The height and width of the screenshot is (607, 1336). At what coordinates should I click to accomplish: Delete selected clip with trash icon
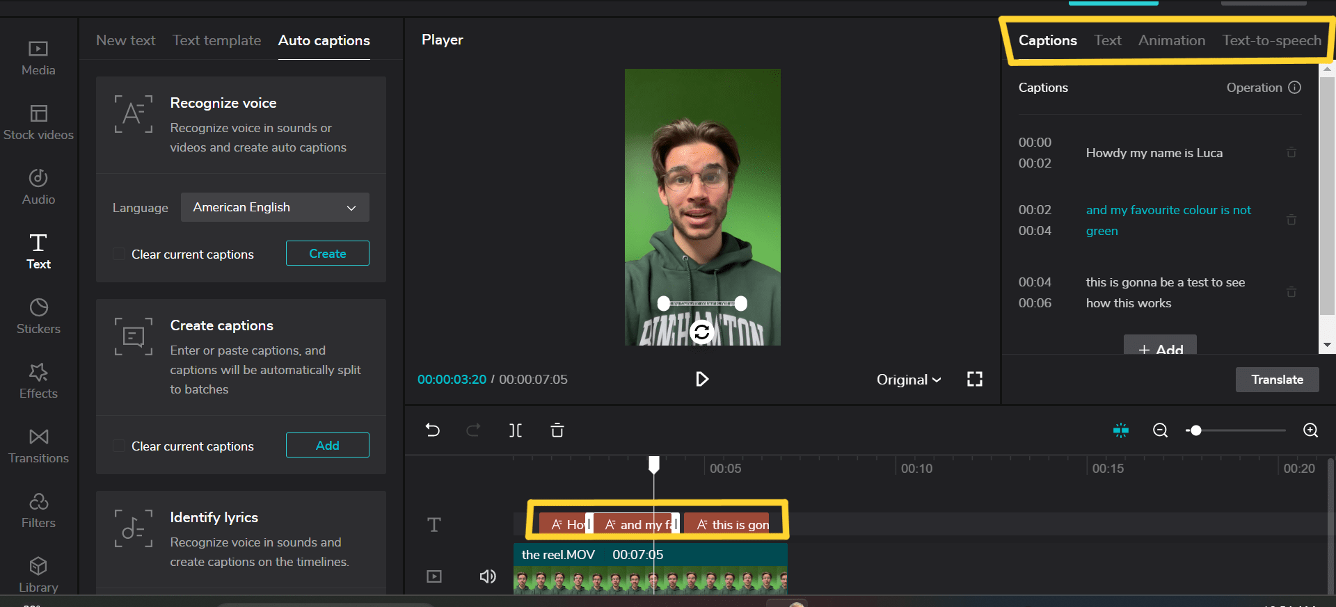point(557,430)
